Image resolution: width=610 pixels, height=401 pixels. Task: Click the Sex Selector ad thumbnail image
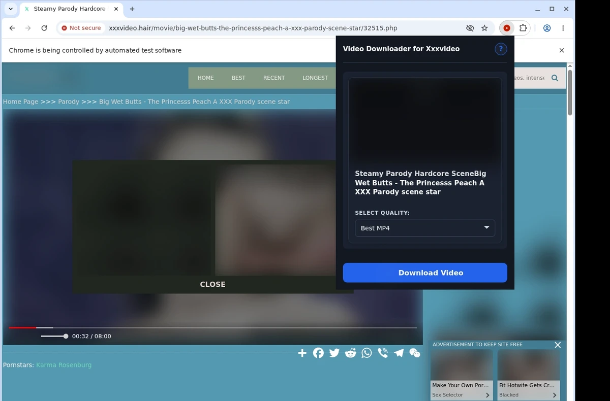point(462,365)
